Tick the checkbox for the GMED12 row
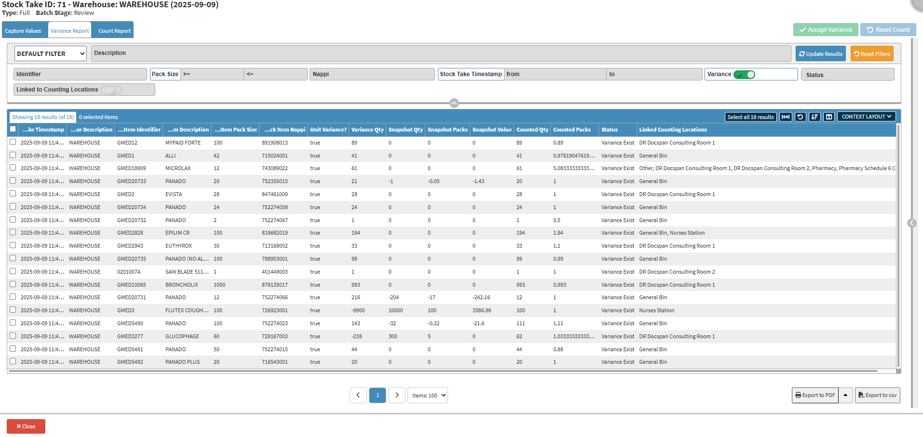 (x=13, y=142)
